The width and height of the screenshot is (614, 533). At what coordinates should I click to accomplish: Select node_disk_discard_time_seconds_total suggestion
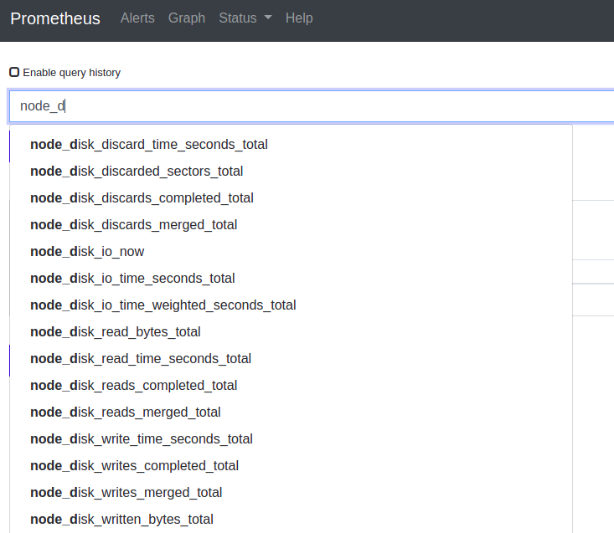click(149, 145)
